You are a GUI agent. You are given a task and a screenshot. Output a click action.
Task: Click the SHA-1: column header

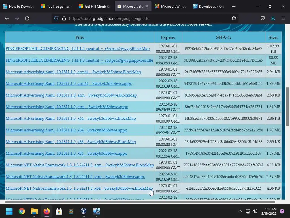coord(223,37)
